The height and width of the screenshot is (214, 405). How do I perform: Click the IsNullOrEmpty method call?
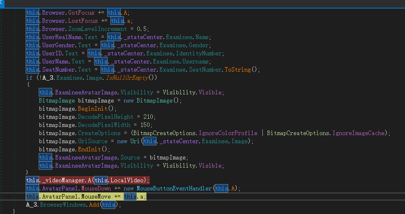pos(127,78)
